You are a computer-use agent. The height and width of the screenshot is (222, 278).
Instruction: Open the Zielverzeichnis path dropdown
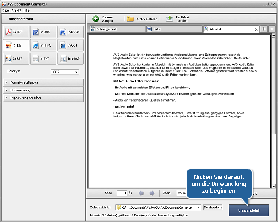pyautogui.click(x=198, y=207)
